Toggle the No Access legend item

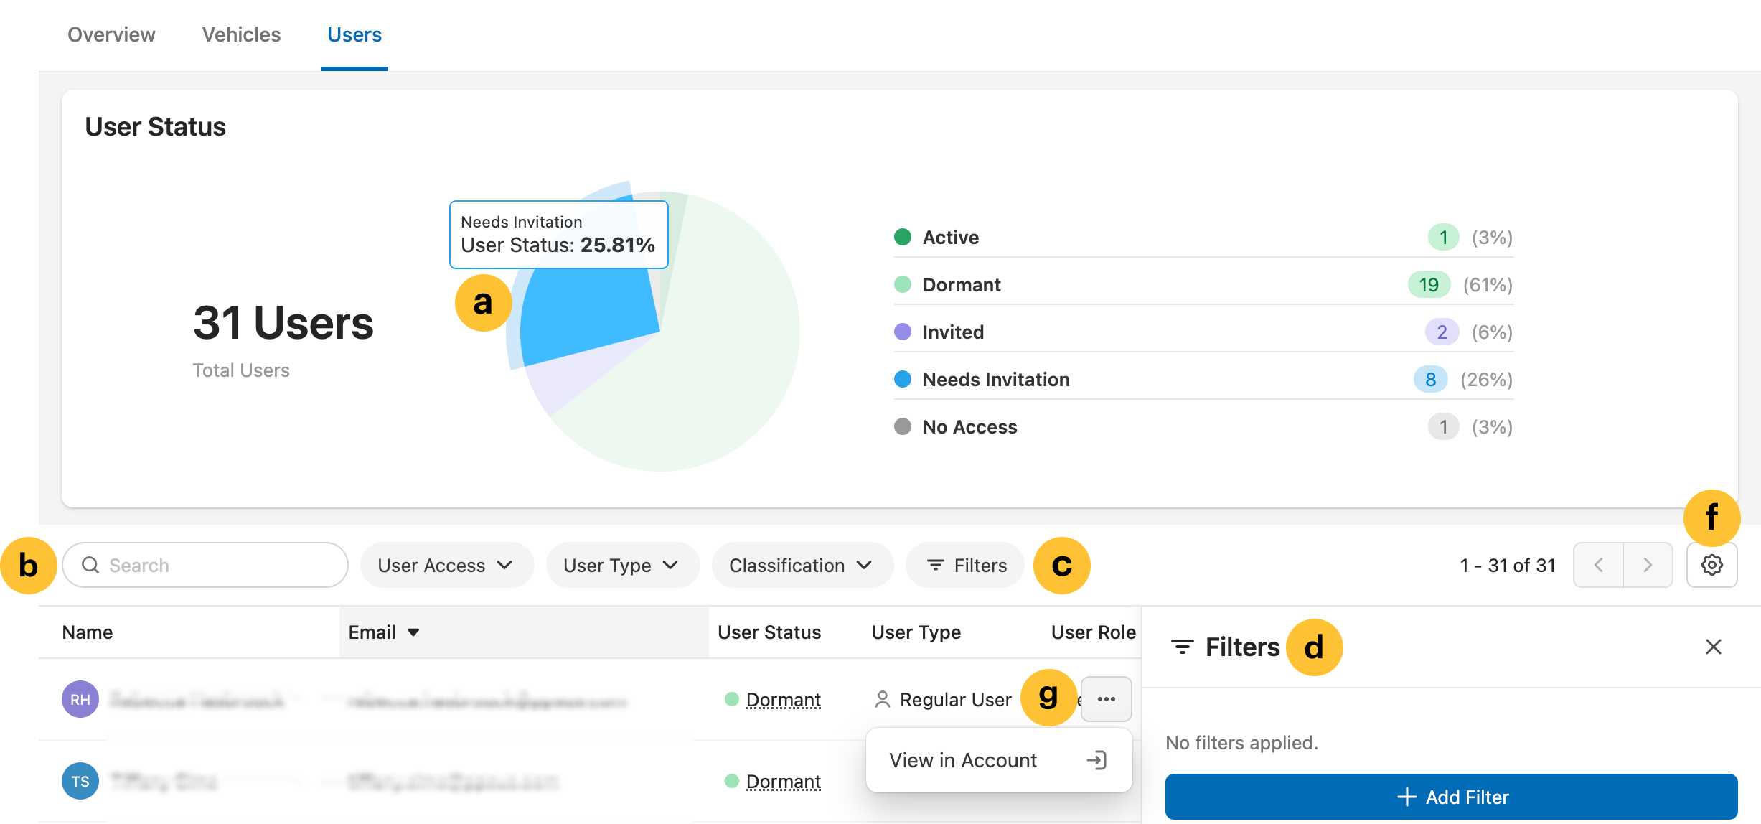969,426
